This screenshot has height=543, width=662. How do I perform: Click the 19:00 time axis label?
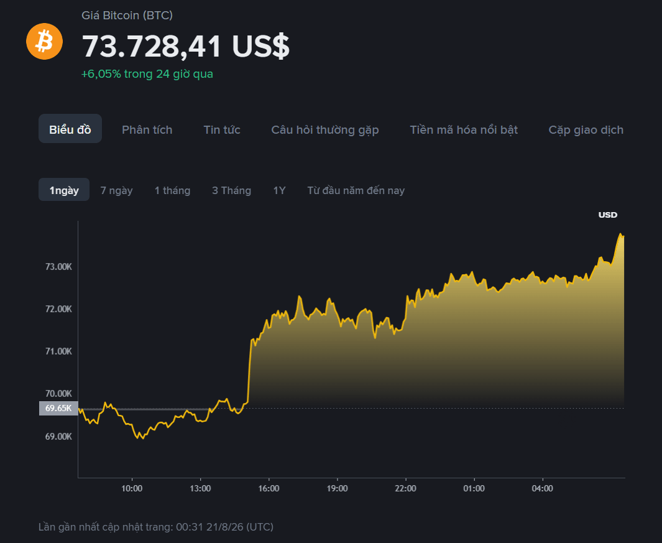337,488
